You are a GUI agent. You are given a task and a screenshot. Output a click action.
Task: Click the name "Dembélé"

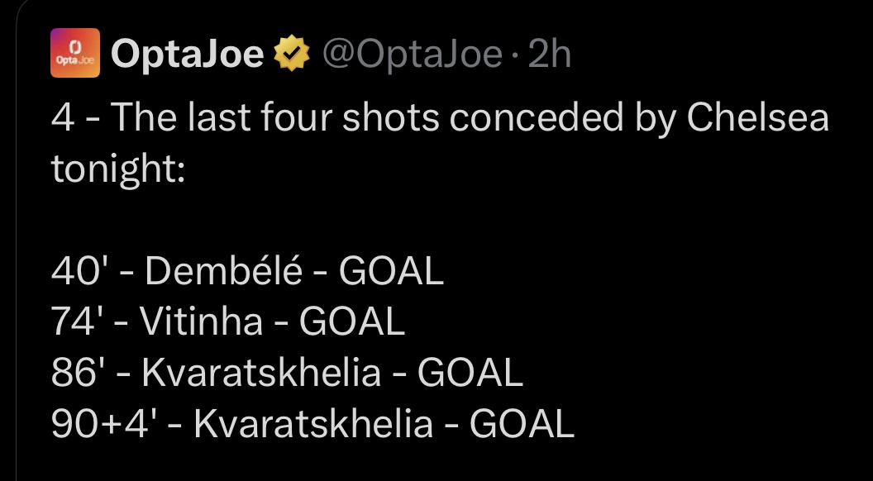224,271
